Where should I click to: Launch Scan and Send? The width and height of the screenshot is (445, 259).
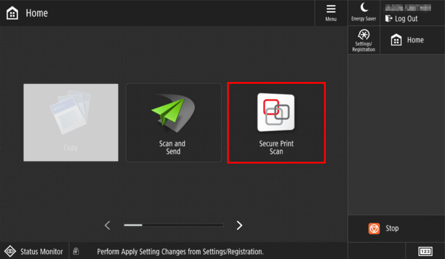point(174,123)
